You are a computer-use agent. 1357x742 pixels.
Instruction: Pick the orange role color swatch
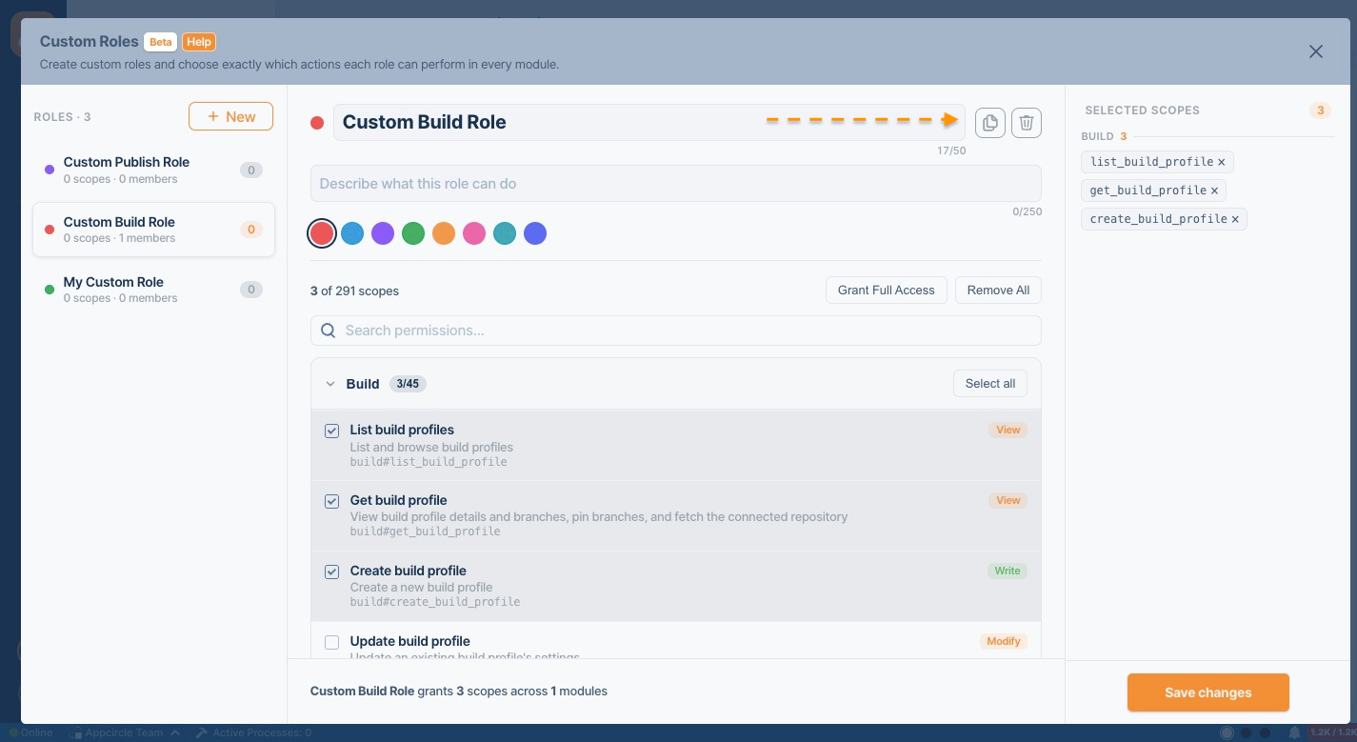pos(444,233)
